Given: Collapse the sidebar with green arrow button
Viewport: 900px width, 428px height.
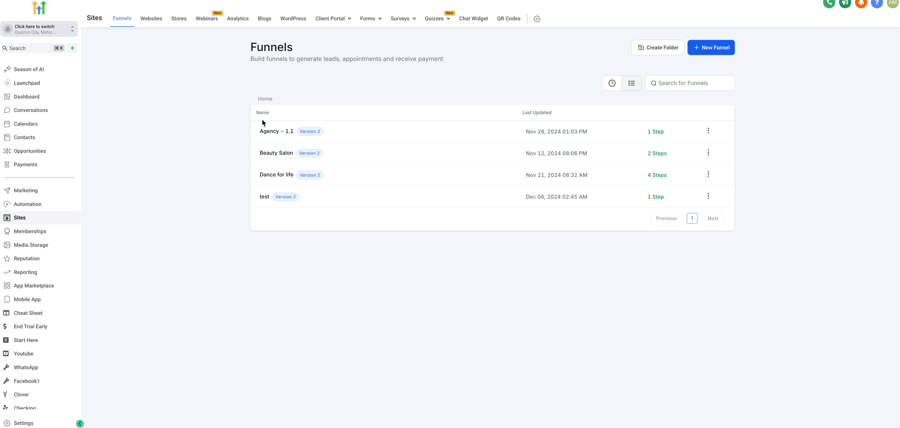Looking at the screenshot, I should 80,424.
